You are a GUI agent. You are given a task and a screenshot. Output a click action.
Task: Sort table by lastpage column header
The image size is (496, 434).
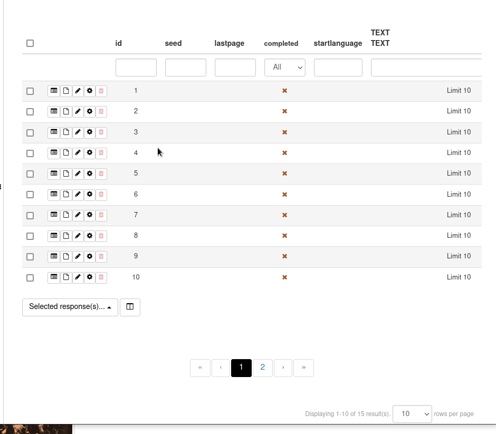(230, 43)
